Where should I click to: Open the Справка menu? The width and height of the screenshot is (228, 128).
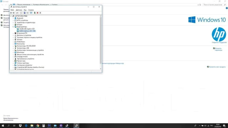click(31, 10)
